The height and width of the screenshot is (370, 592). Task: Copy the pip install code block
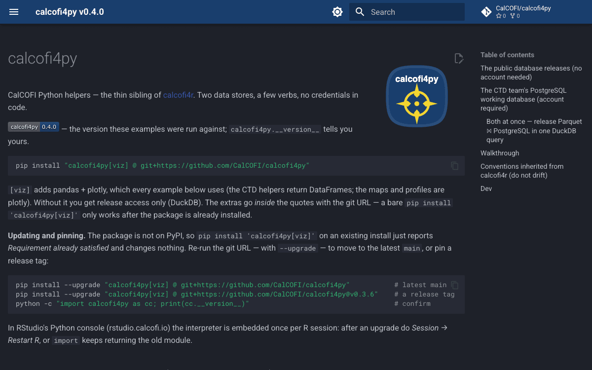point(455,166)
